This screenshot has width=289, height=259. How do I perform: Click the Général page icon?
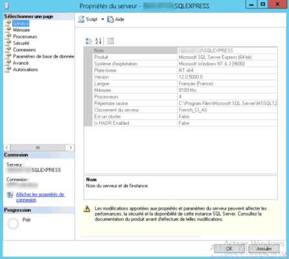click(8, 23)
